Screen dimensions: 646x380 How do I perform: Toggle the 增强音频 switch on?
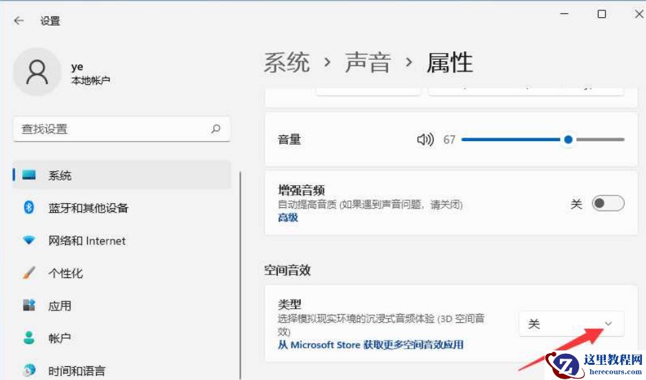point(608,203)
